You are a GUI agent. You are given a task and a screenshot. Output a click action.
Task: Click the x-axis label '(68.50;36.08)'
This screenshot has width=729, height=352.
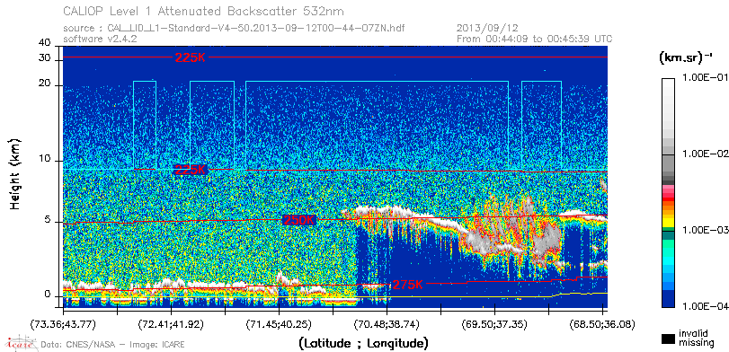coord(602,323)
